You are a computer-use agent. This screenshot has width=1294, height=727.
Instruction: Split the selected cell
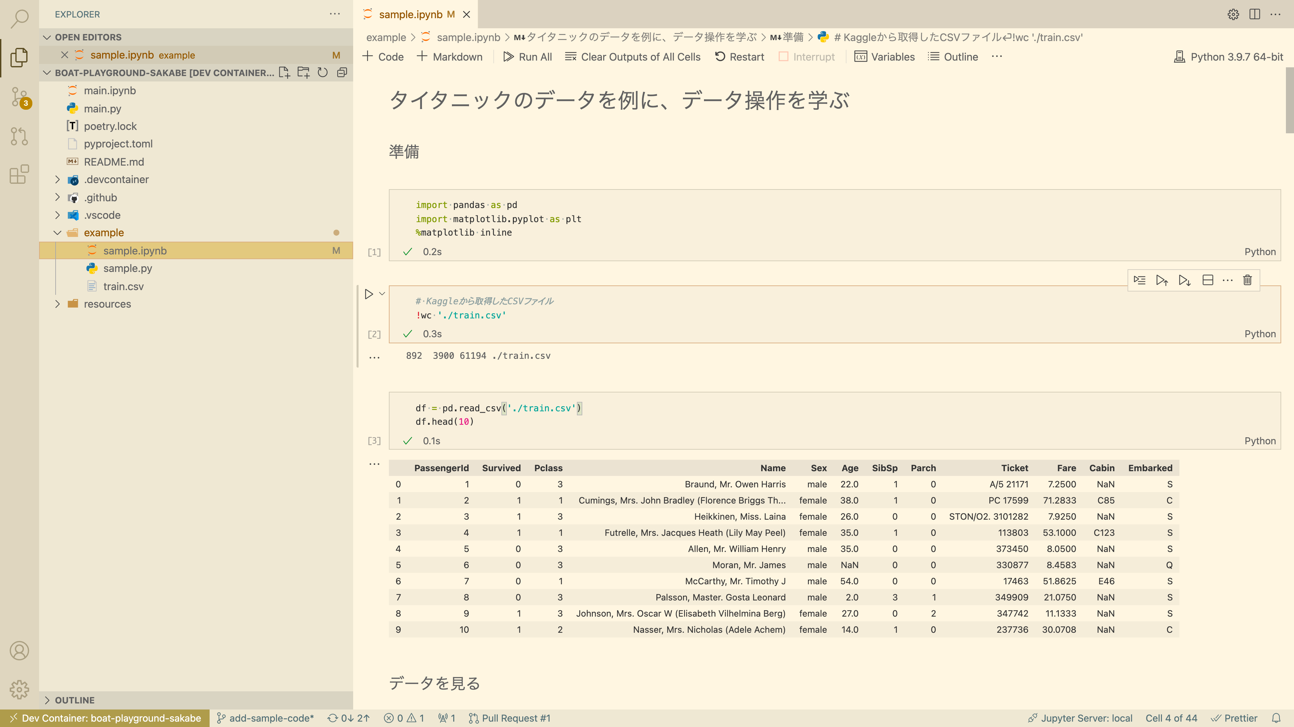[1208, 280]
